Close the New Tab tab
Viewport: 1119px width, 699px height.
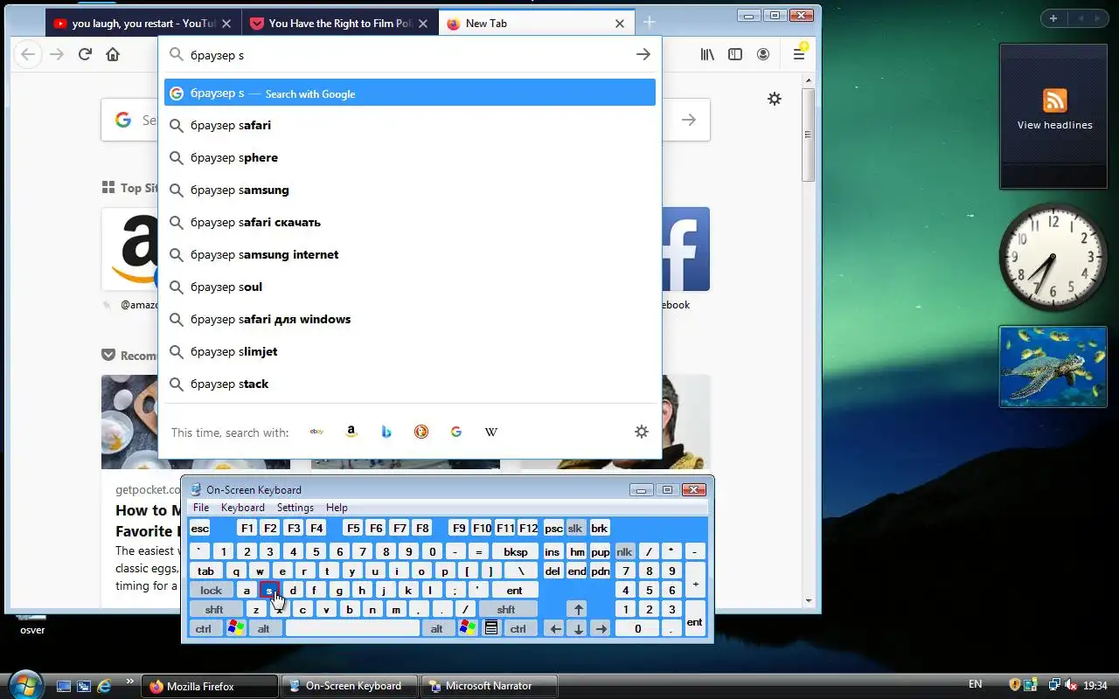click(x=620, y=24)
